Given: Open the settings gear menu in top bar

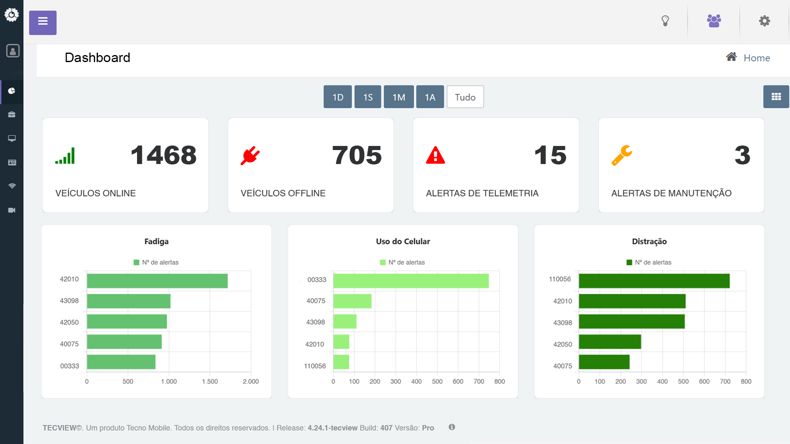Looking at the screenshot, I should click(764, 20).
